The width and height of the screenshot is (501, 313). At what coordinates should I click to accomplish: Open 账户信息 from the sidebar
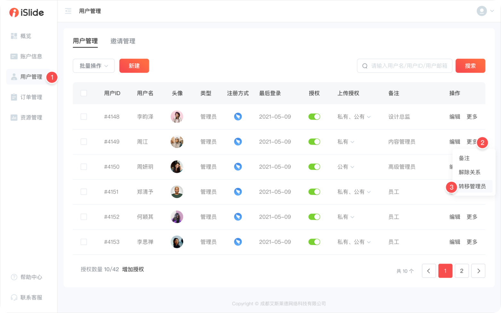[31, 56]
